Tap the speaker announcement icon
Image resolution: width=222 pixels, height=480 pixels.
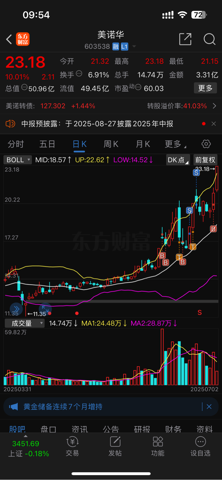coord(10,124)
